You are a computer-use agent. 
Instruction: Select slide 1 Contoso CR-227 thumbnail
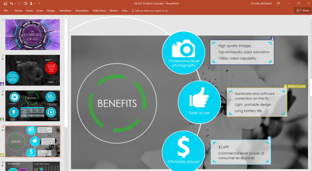tap(32, 34)
